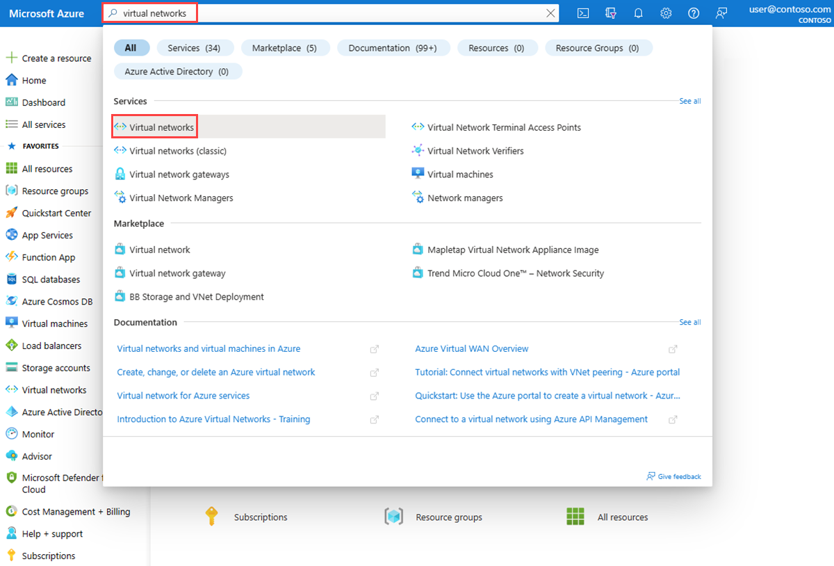See all Documentation results
This screenshot has height=566, width=834.
click(689, 323)
